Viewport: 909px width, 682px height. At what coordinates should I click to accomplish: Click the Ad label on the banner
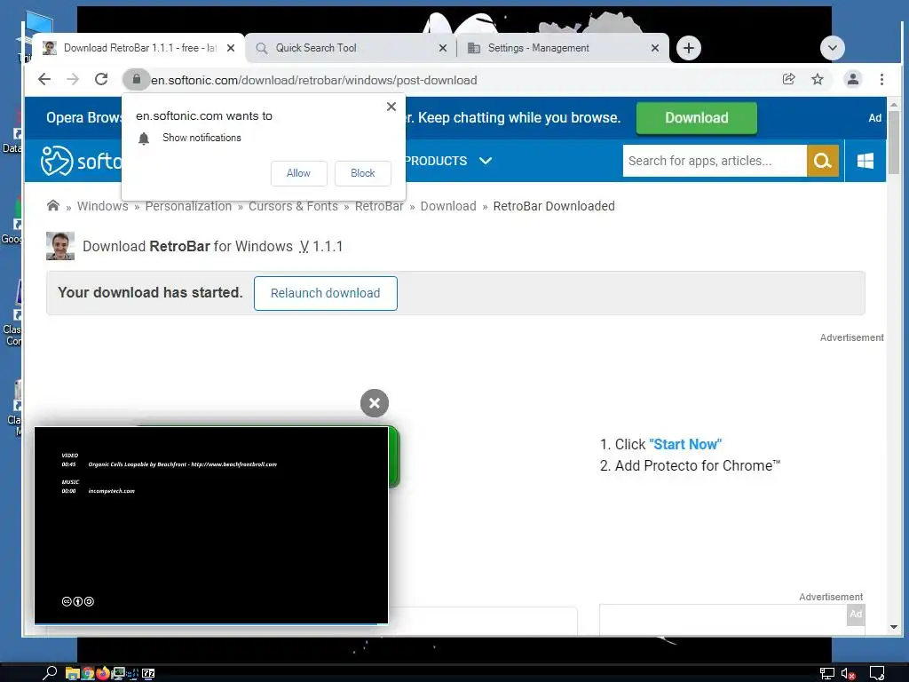[874, 118]
